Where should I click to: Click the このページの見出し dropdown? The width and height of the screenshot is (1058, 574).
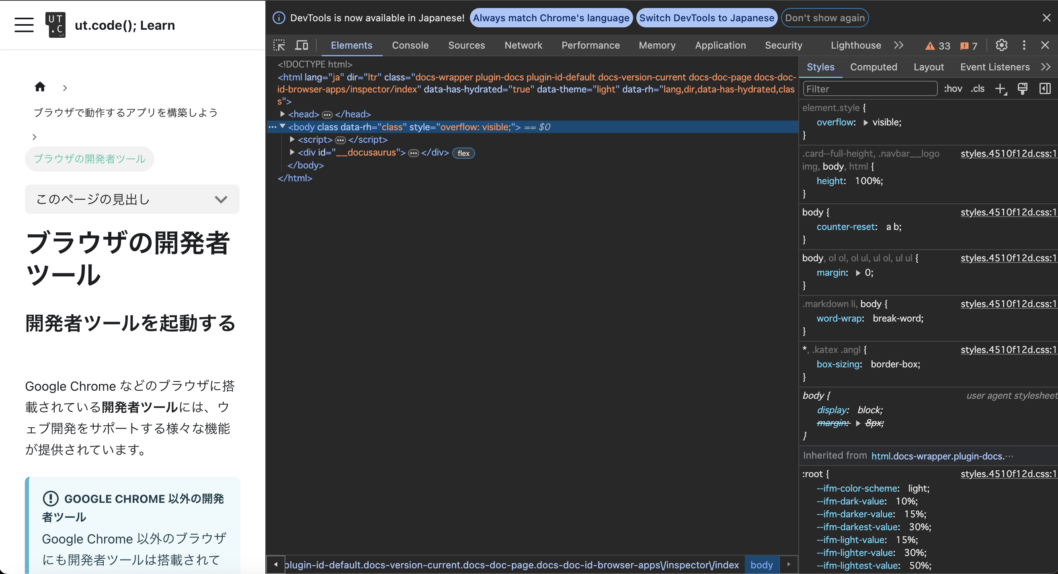pyautogui.click(x=131, y=199)
